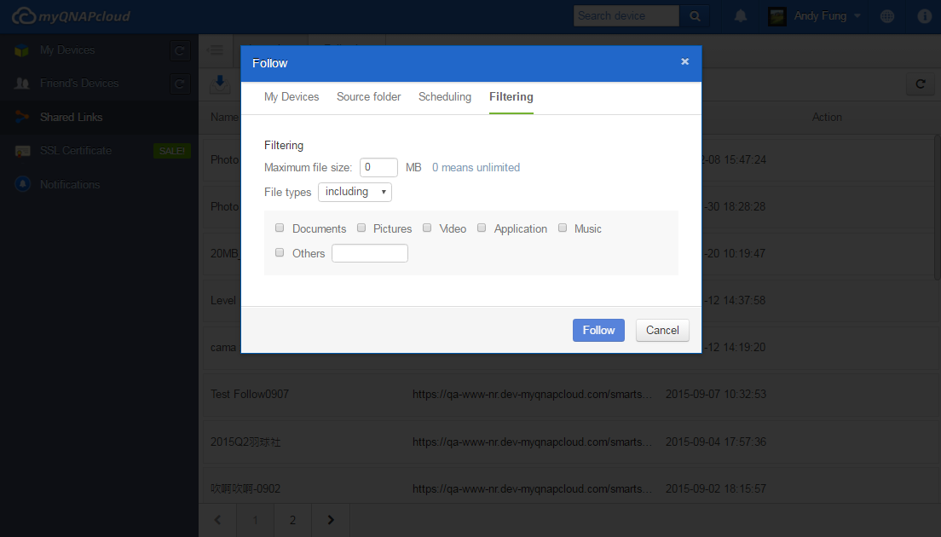Click the language globe icon
941x537 pixels.
(x=887, y=16)
